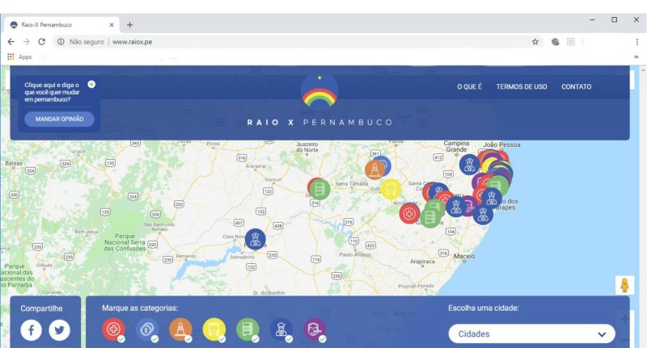Select the yellow bus marker on the map
Viewport: 647px width, 348px height.
[391, 190]
